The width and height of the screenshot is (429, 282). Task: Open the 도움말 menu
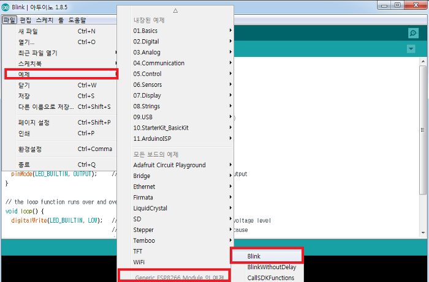(x=77, y=20)
